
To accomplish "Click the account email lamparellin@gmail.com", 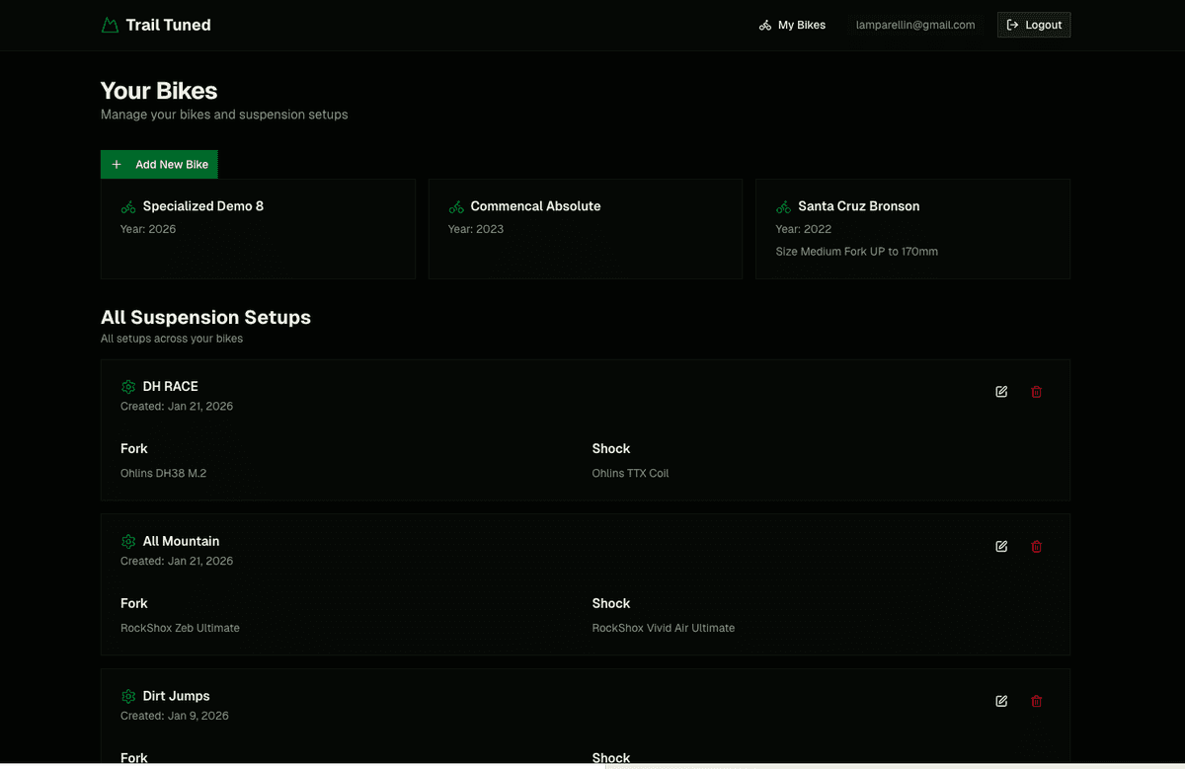I will coord(915,26).
